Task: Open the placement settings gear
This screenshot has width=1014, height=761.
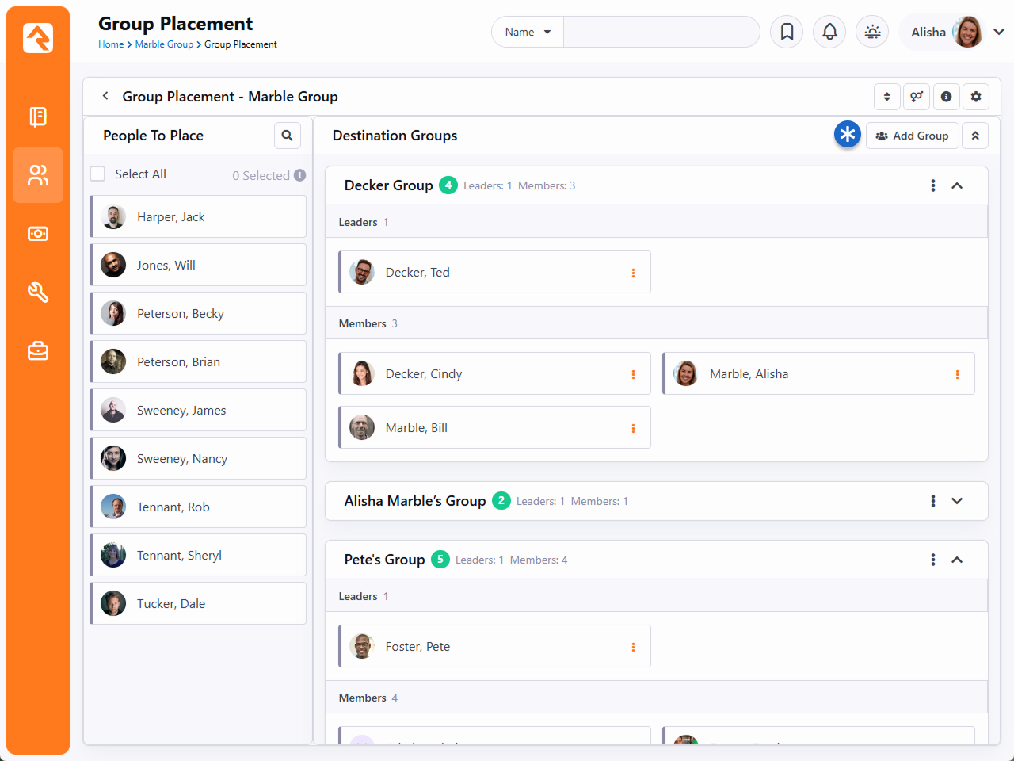Action: [x=976, y=97]
